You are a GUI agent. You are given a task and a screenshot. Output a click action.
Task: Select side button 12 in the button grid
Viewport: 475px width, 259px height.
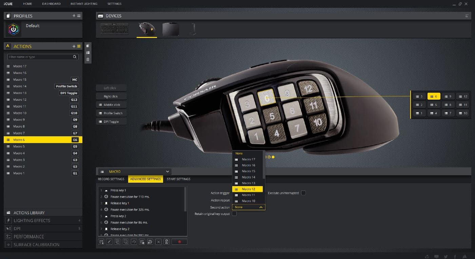click(x=462, y=96)
